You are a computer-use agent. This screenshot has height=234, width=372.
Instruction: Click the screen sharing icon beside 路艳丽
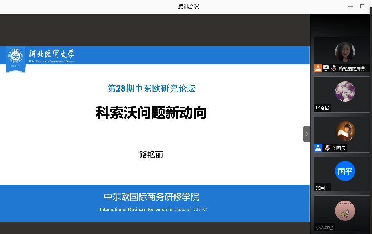(326, 68)
